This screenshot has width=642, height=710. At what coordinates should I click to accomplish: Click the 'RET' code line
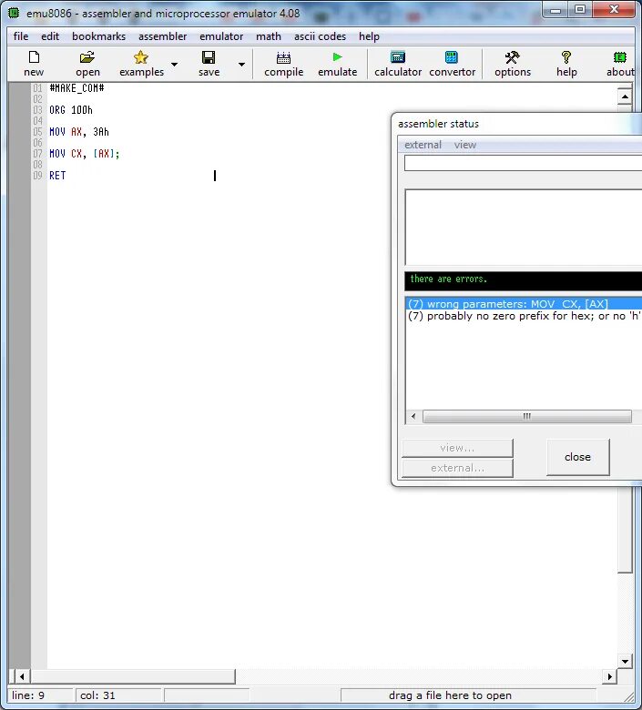tap(57, 176)
